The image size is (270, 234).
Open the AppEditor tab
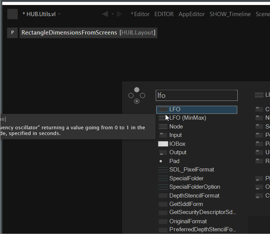(x=192, y=14)
